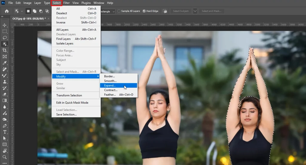Select the Lasso tool
This screenshot has height=165, width=306.
[x=4, y=38]
